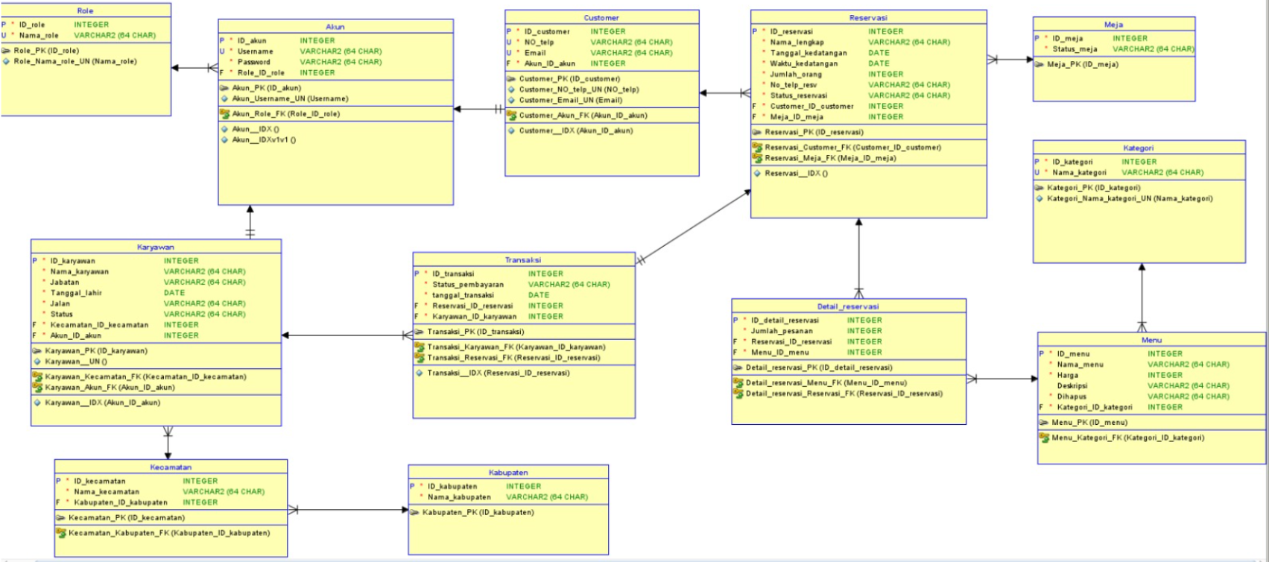The image size is (1269, 562).
Task: Click the Status_pembayaran column in Transaksi
Action: [468, 285]
